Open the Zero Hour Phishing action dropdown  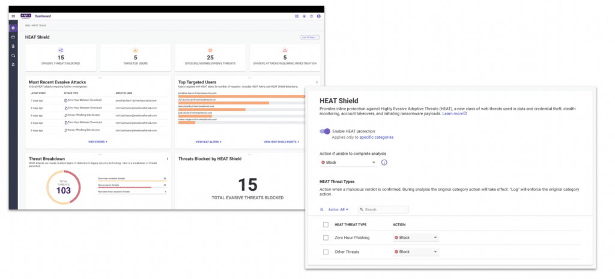point(416,238)
